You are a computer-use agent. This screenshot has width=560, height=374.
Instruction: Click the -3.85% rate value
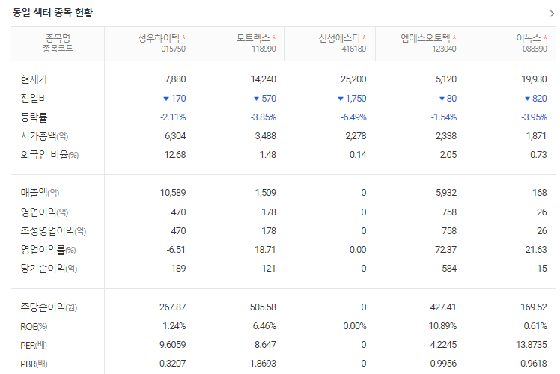point(264,117)
